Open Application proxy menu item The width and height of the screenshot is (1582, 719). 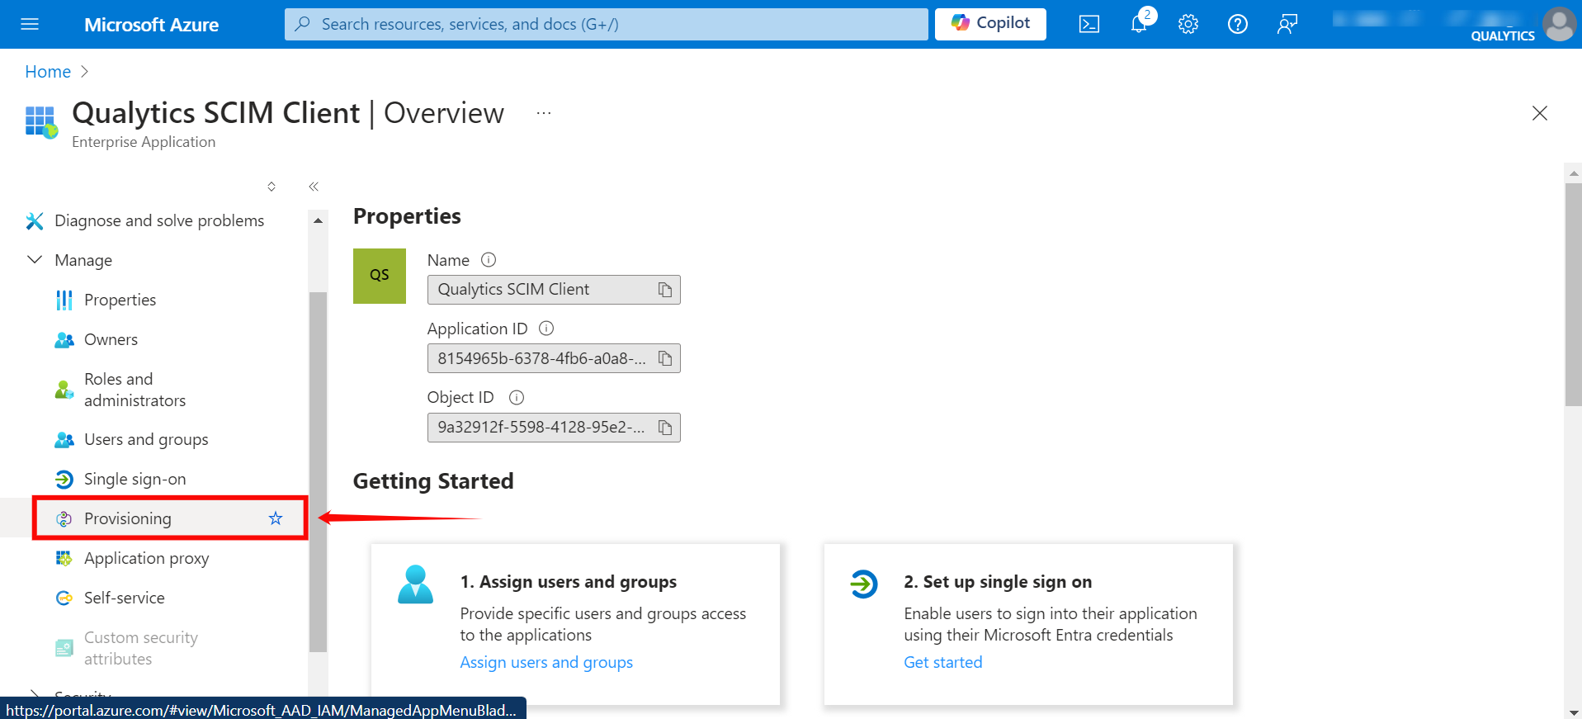point(146,558)
